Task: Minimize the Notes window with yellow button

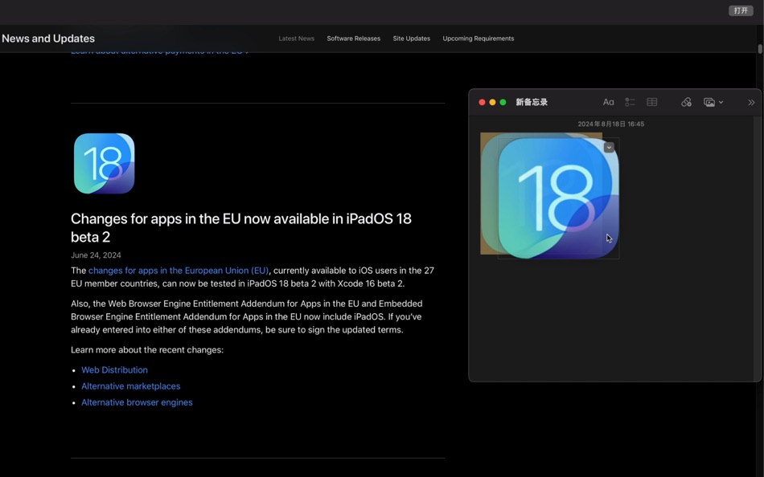Action: pos(493,102)
